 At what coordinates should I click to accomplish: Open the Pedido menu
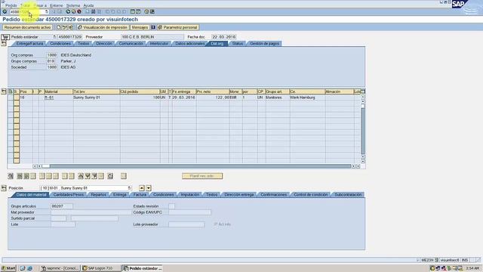[x=11, y=5]
